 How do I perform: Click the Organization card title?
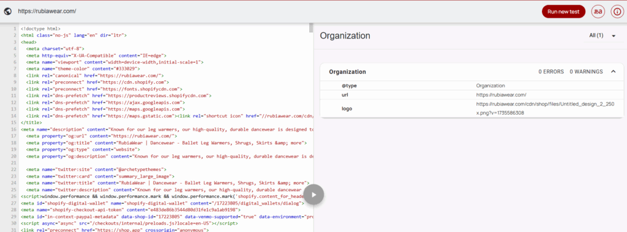(x=348, y=72)
